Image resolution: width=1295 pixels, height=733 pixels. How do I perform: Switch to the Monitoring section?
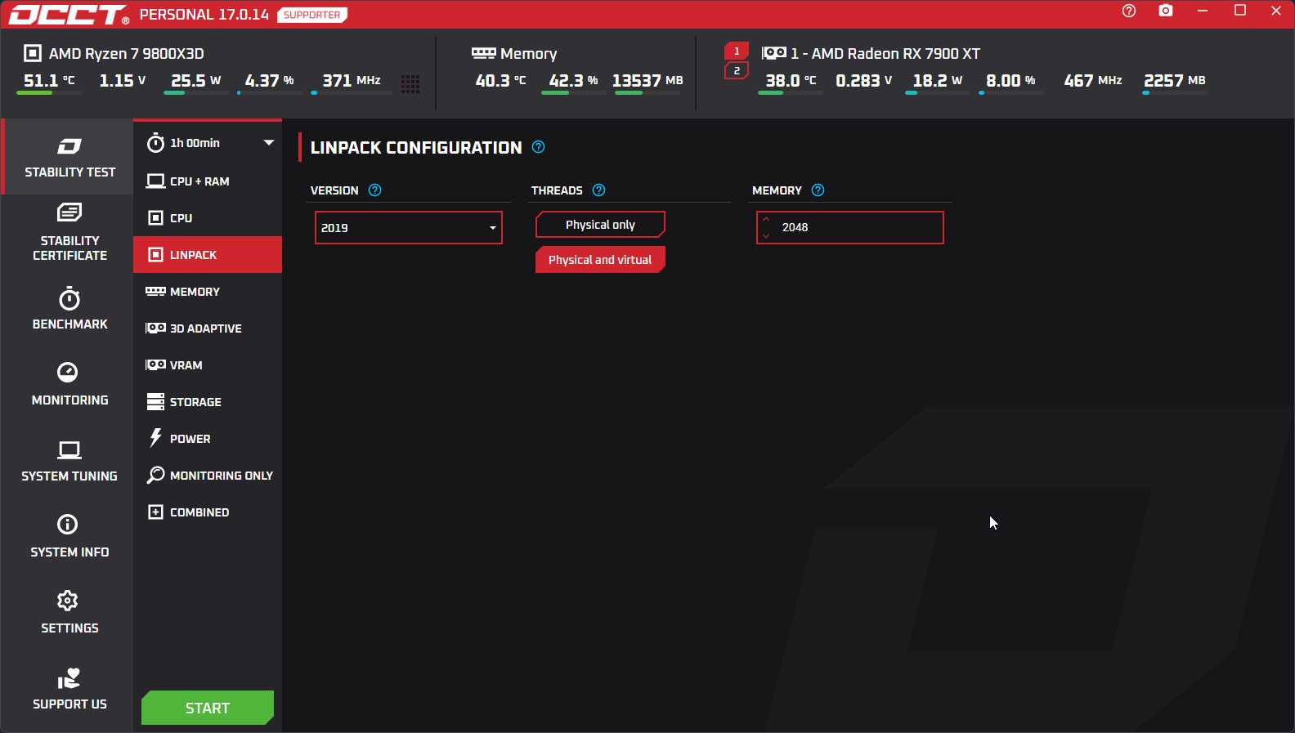[69, 385]
